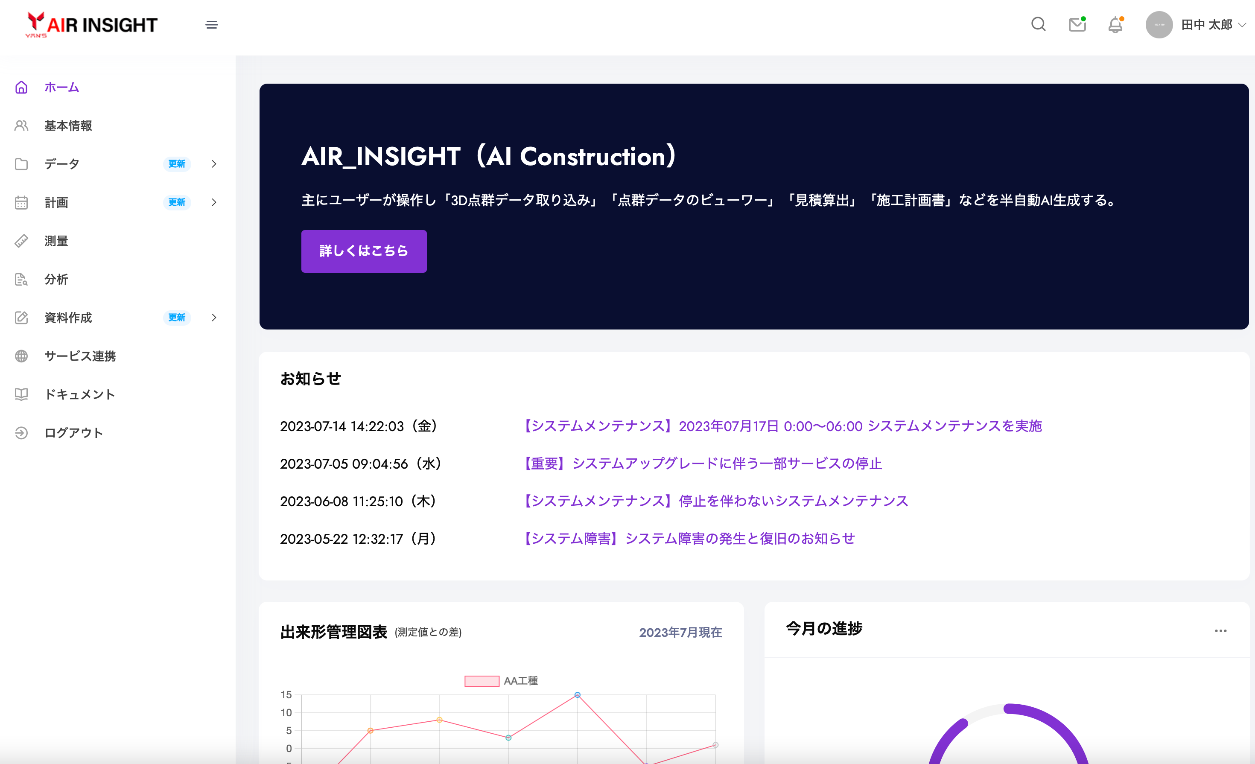Select ホーム in the sidebar
The height and width of the screenshot is (764, 1255).
click(61, 87)
